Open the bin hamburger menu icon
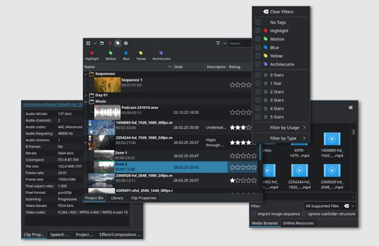Viewport: 379px width, 246px height. coord(126,43)
